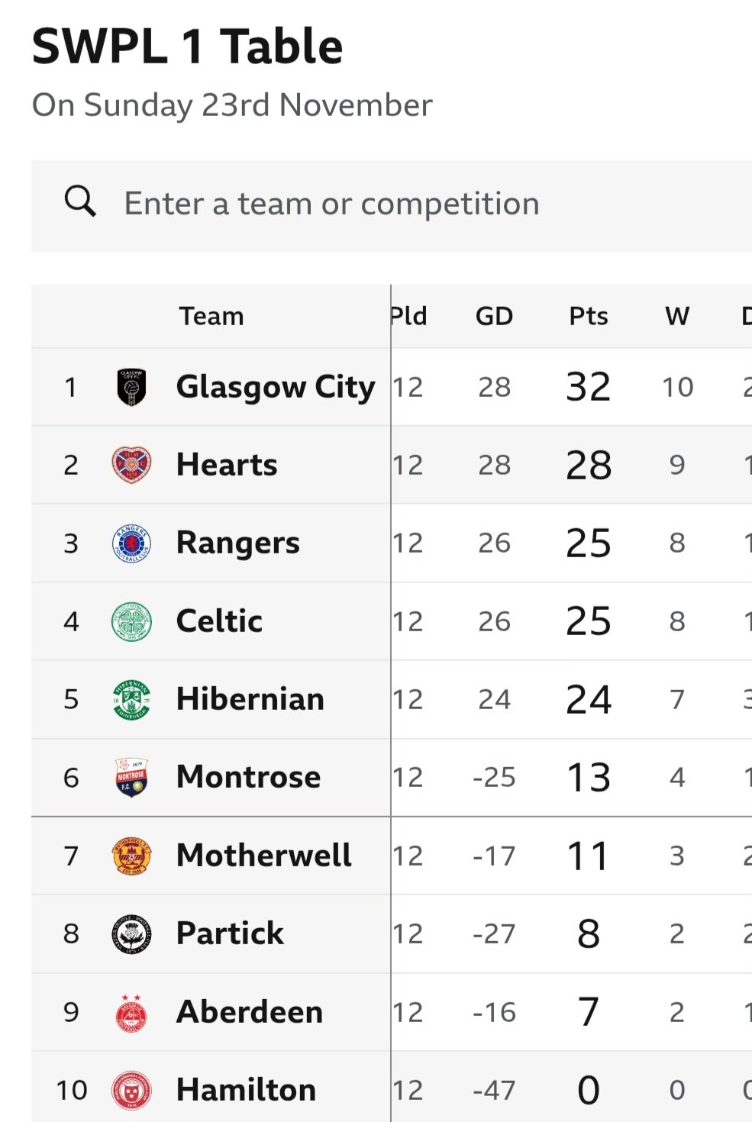The width and height of the screenshot is (752, 1122).
Task: Click the Hamilton club crest
Action: [x=131, y=1090]
